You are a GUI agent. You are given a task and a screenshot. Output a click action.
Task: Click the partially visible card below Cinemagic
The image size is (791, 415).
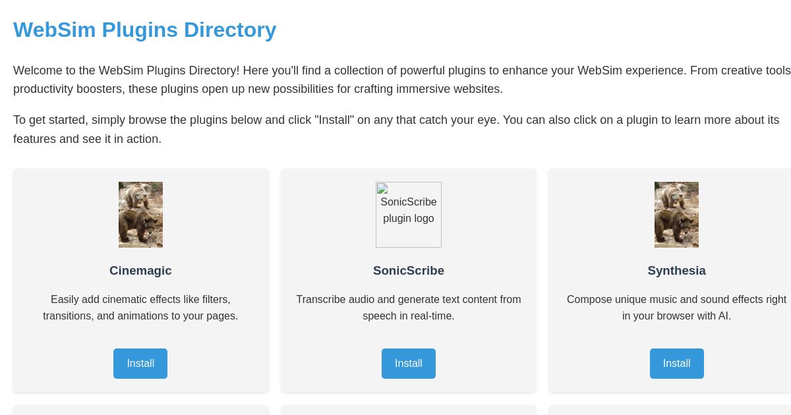pyautogui.click(x=140, y=412)
